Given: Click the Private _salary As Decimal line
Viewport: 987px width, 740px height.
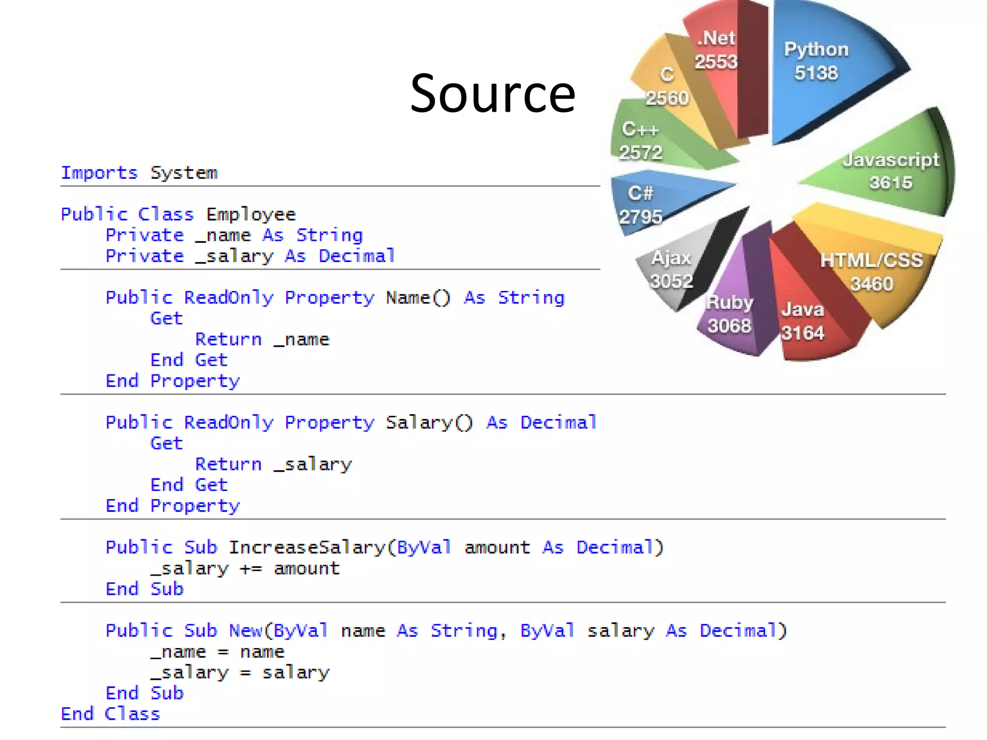Looking at the screenshot, I should tap(250, 256).
